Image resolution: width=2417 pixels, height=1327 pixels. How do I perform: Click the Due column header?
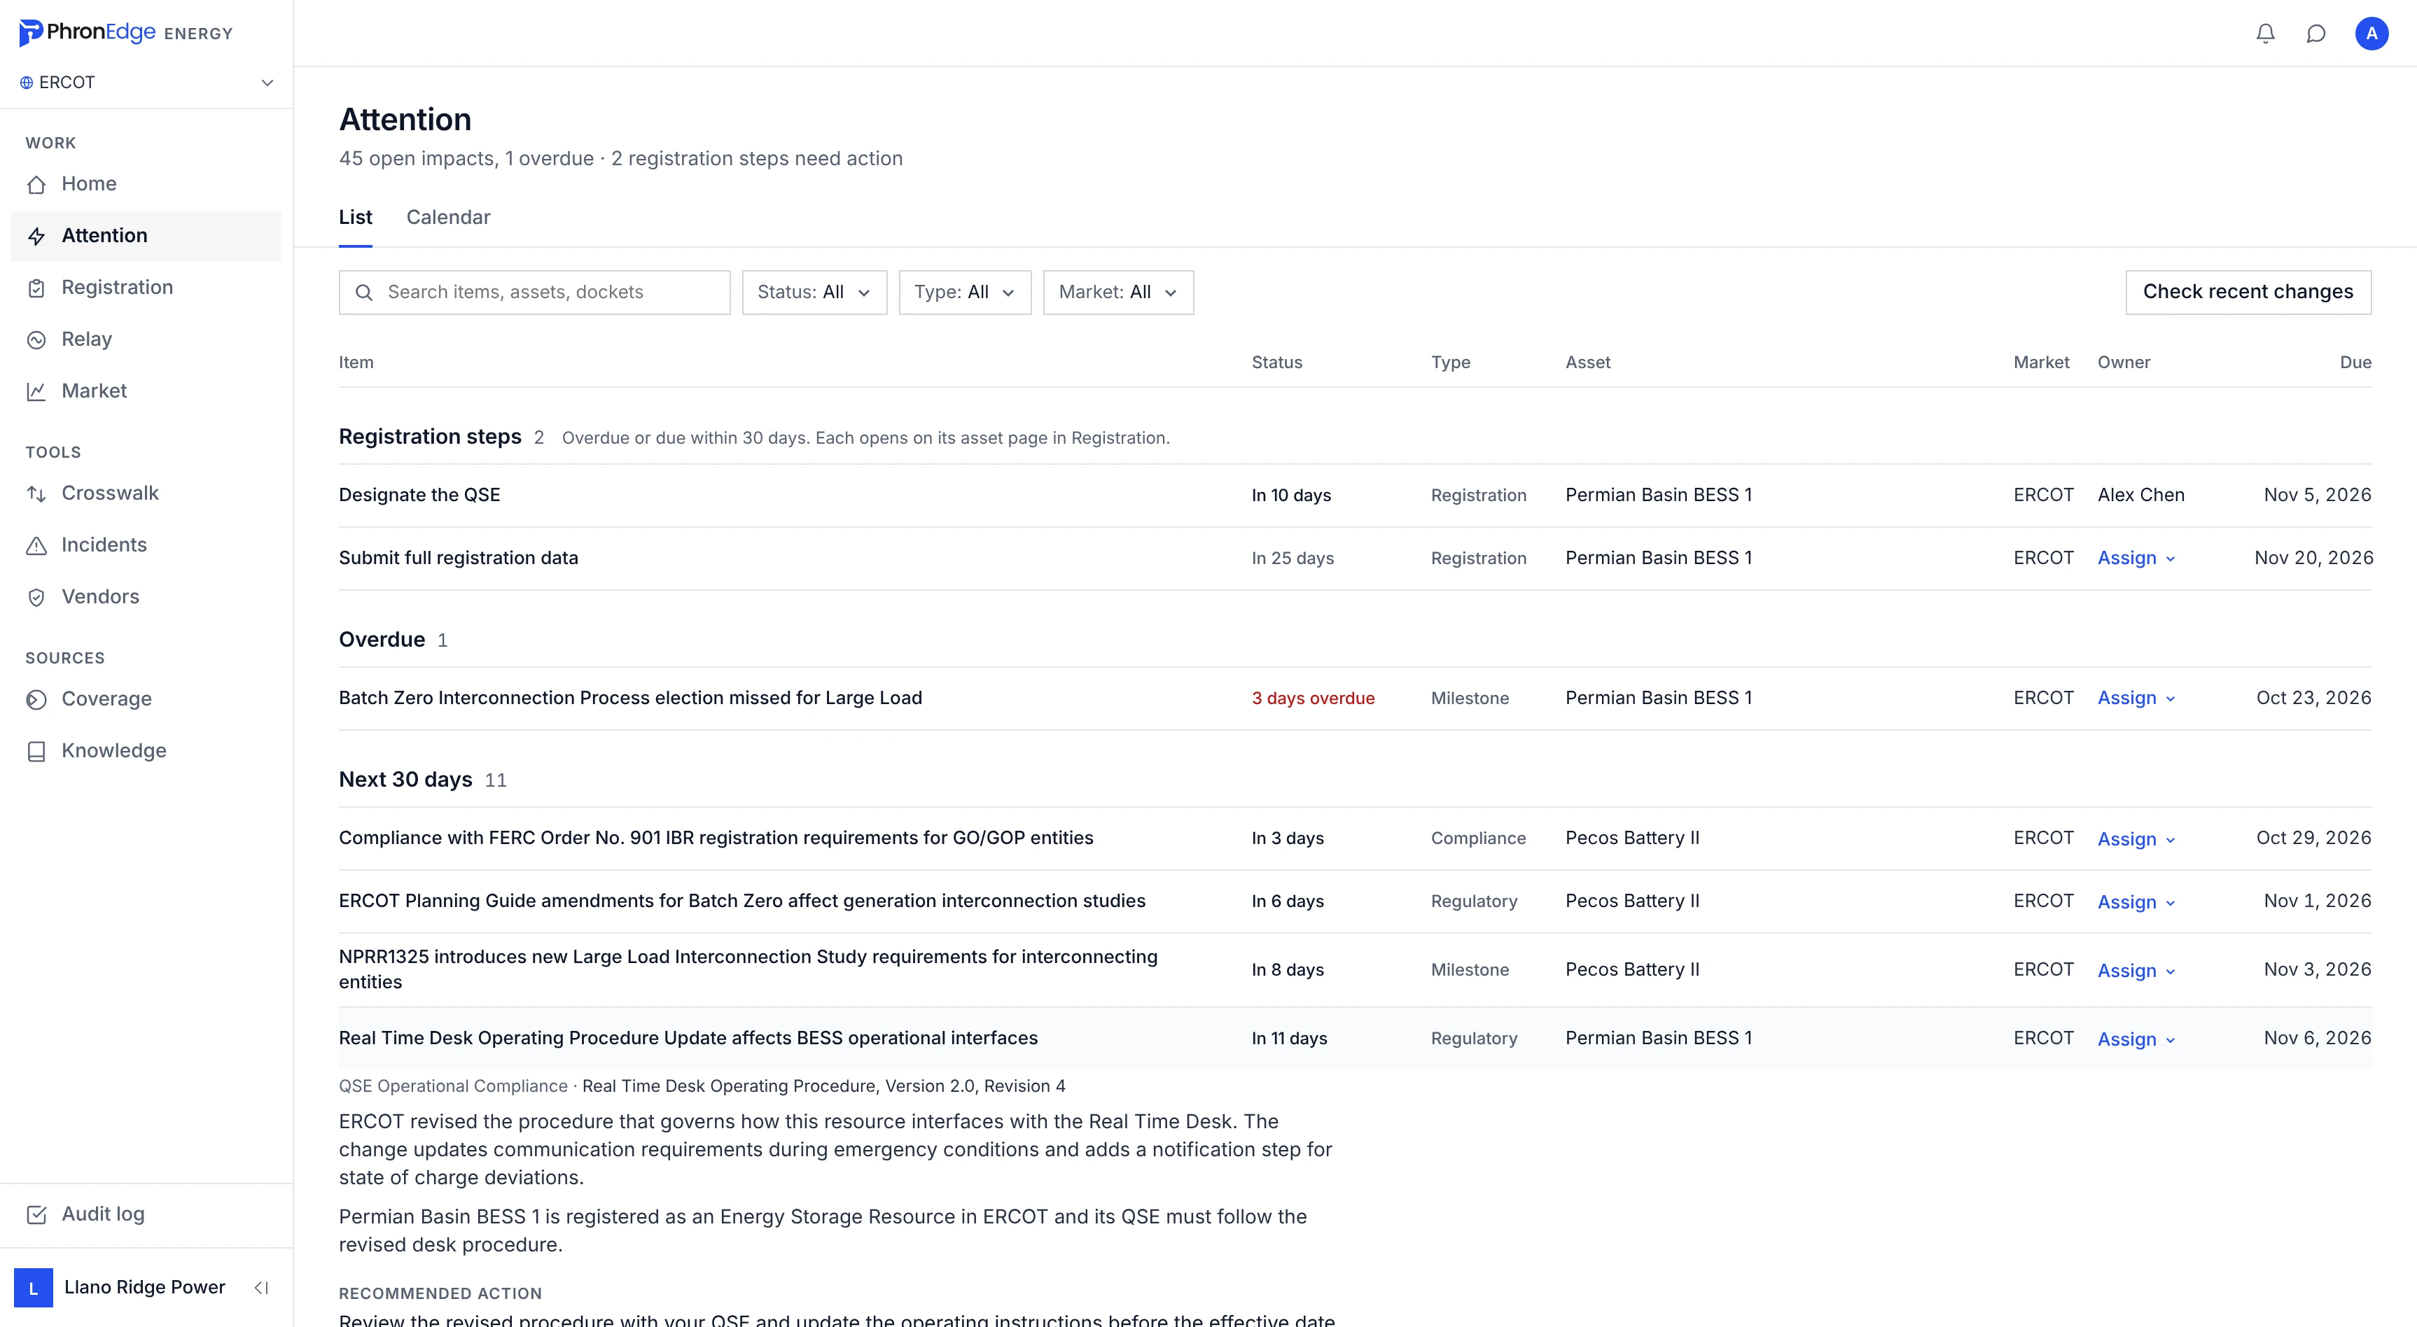tap(2355, 363)
